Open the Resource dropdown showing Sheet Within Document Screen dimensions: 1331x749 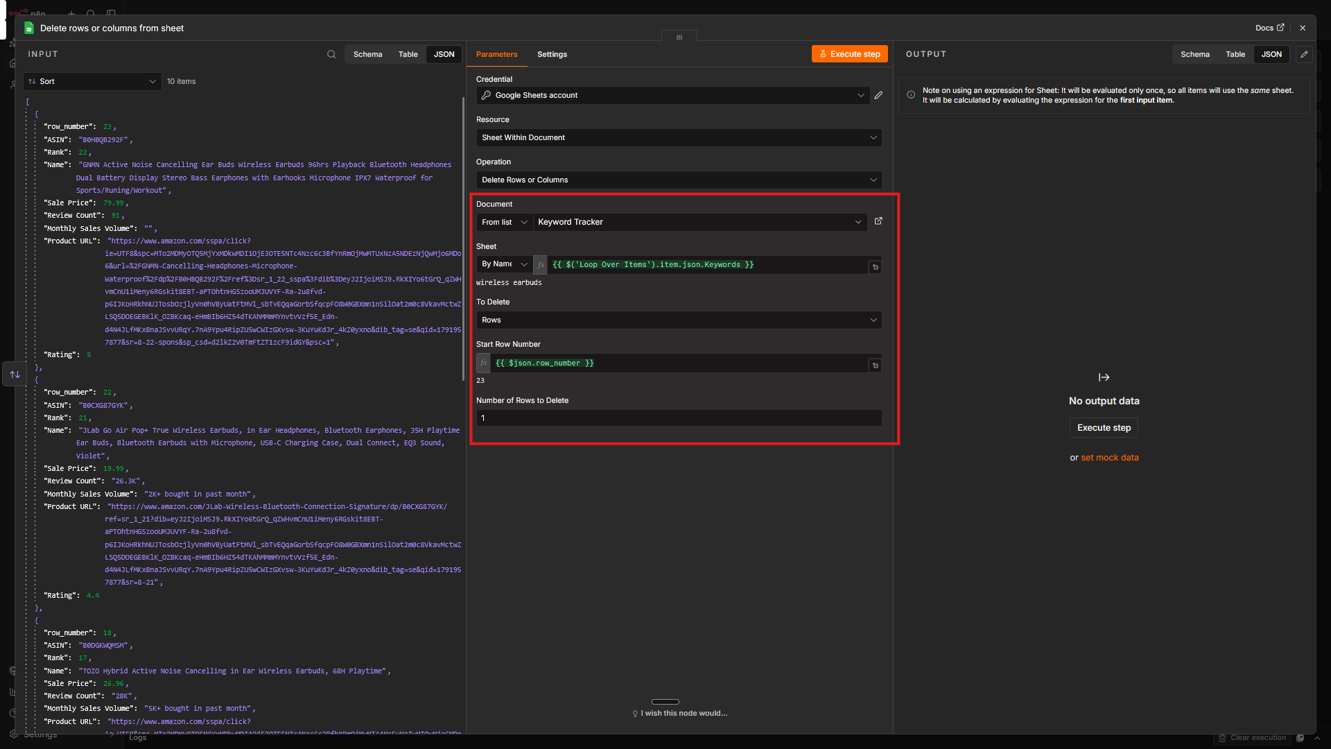pyautogui.click(x=679, y=137)
